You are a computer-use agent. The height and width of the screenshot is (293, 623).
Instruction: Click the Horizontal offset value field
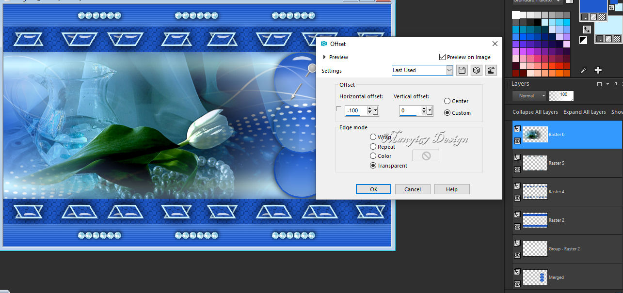pyautogui.click(x=355, y=111)
